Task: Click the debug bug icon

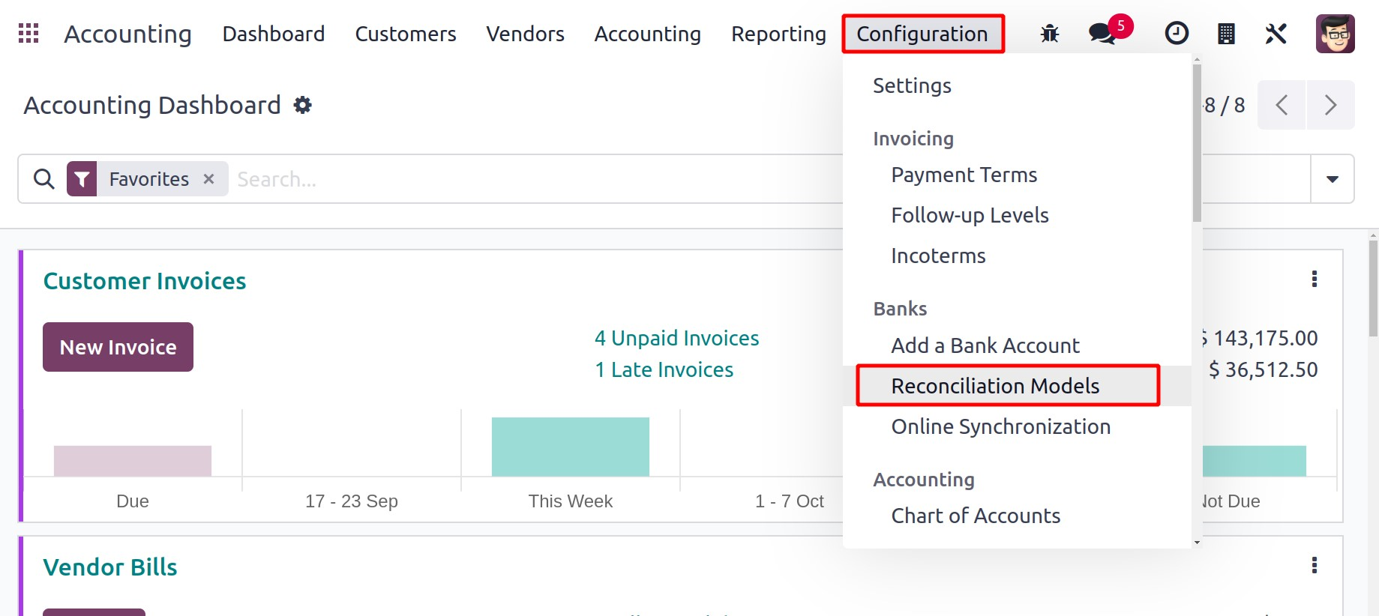Action: click(1050, 34)
